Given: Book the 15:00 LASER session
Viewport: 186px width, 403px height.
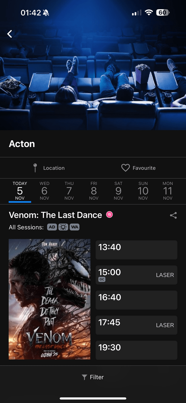Looking at the screenshot, I should (x=136, y=275).
